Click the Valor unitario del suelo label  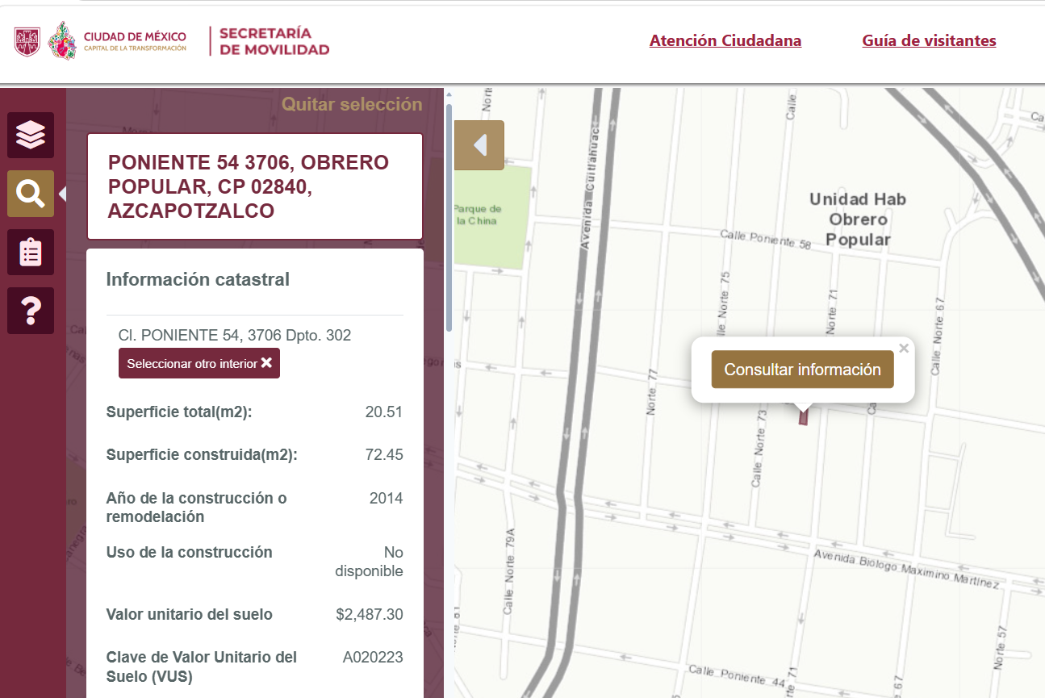coord(190,615)
